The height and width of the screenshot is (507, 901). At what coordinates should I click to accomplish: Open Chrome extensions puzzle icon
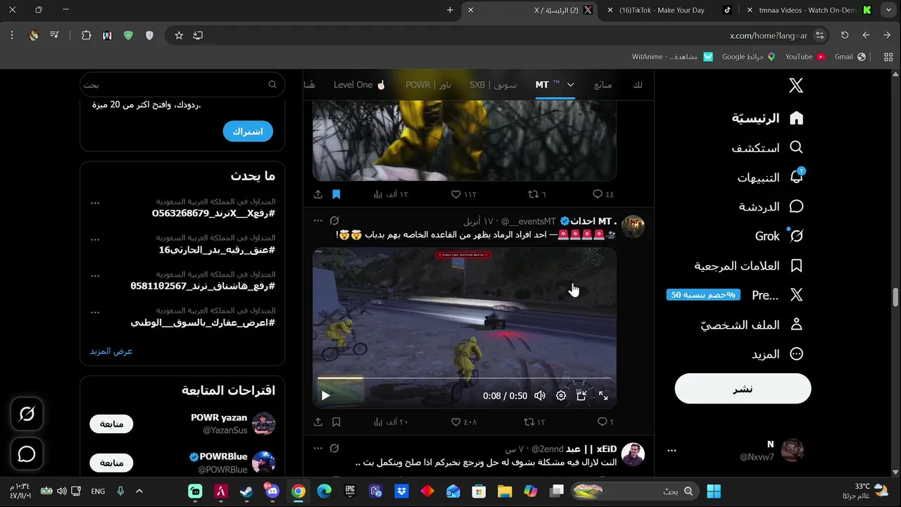pyautogui.click(x=87, y=35)
